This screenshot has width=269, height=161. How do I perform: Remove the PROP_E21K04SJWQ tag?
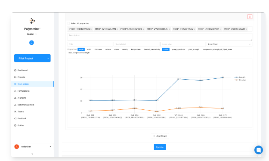pyautogui.click(x=117, y=29)
